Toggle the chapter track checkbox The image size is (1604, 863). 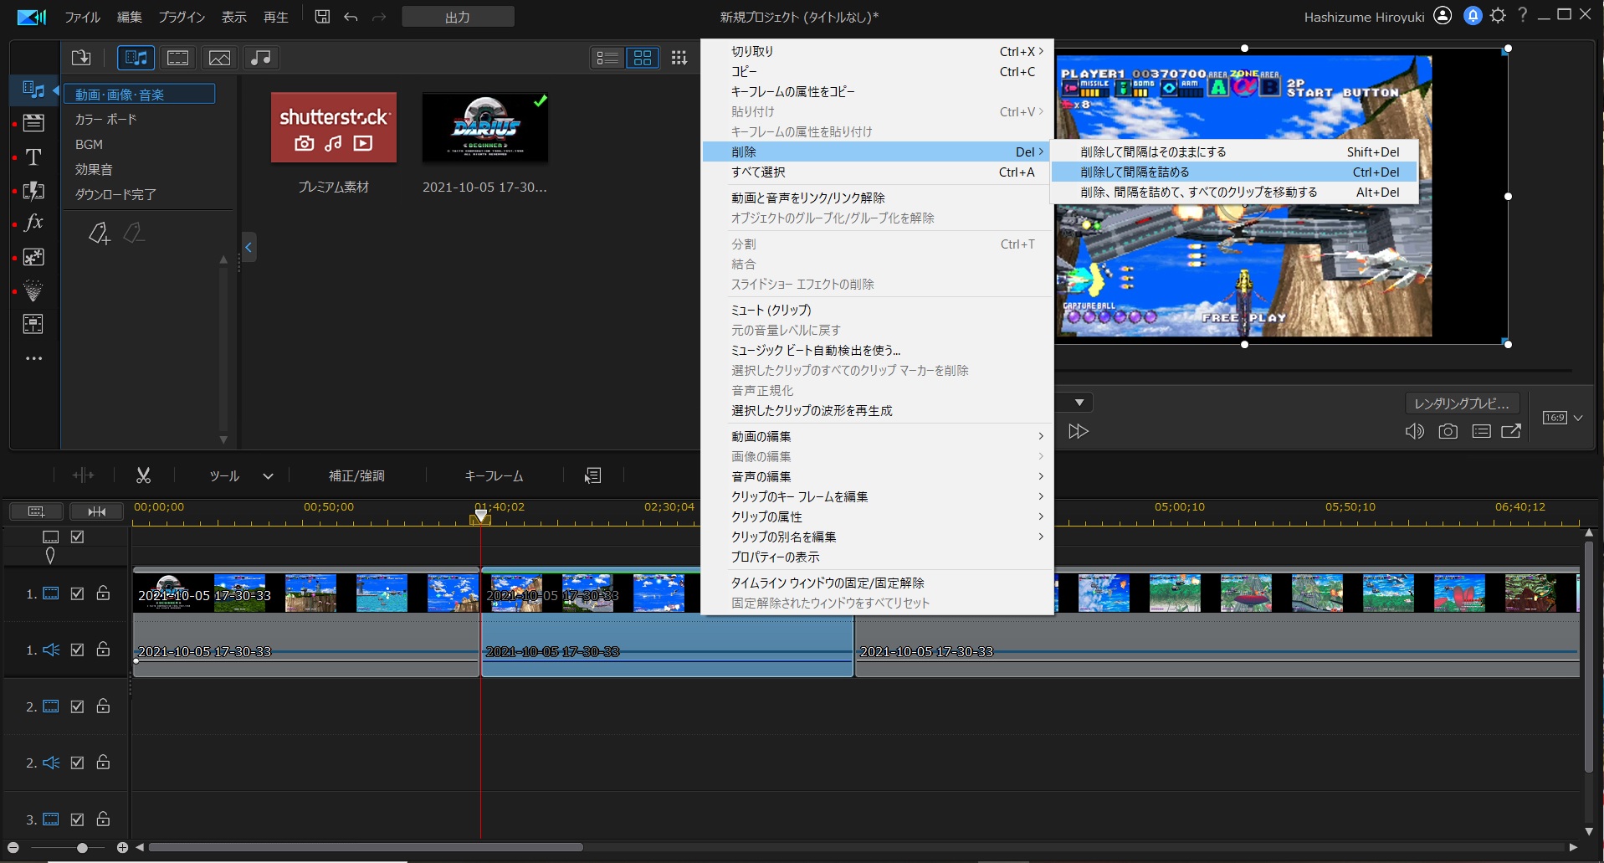pyautogui.click(x=77, y=537)
